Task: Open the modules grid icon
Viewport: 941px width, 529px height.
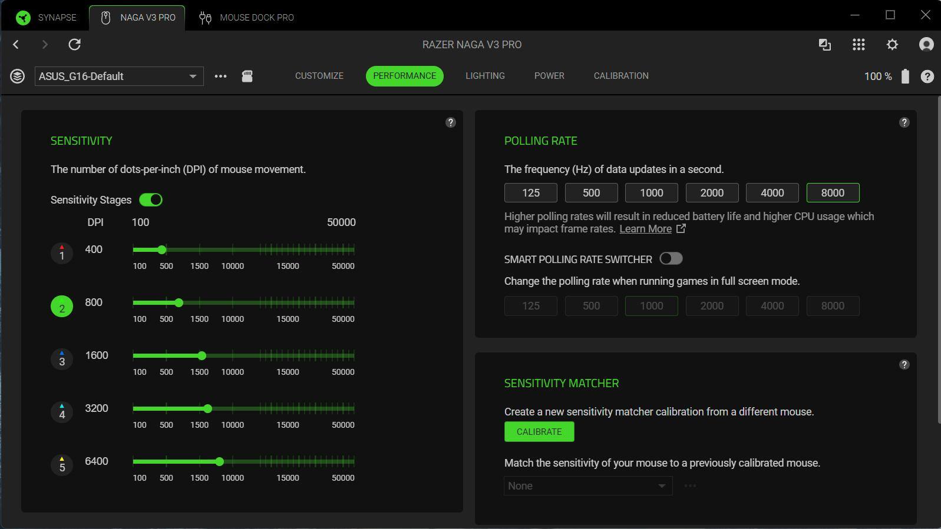Action: coord(859,44)
